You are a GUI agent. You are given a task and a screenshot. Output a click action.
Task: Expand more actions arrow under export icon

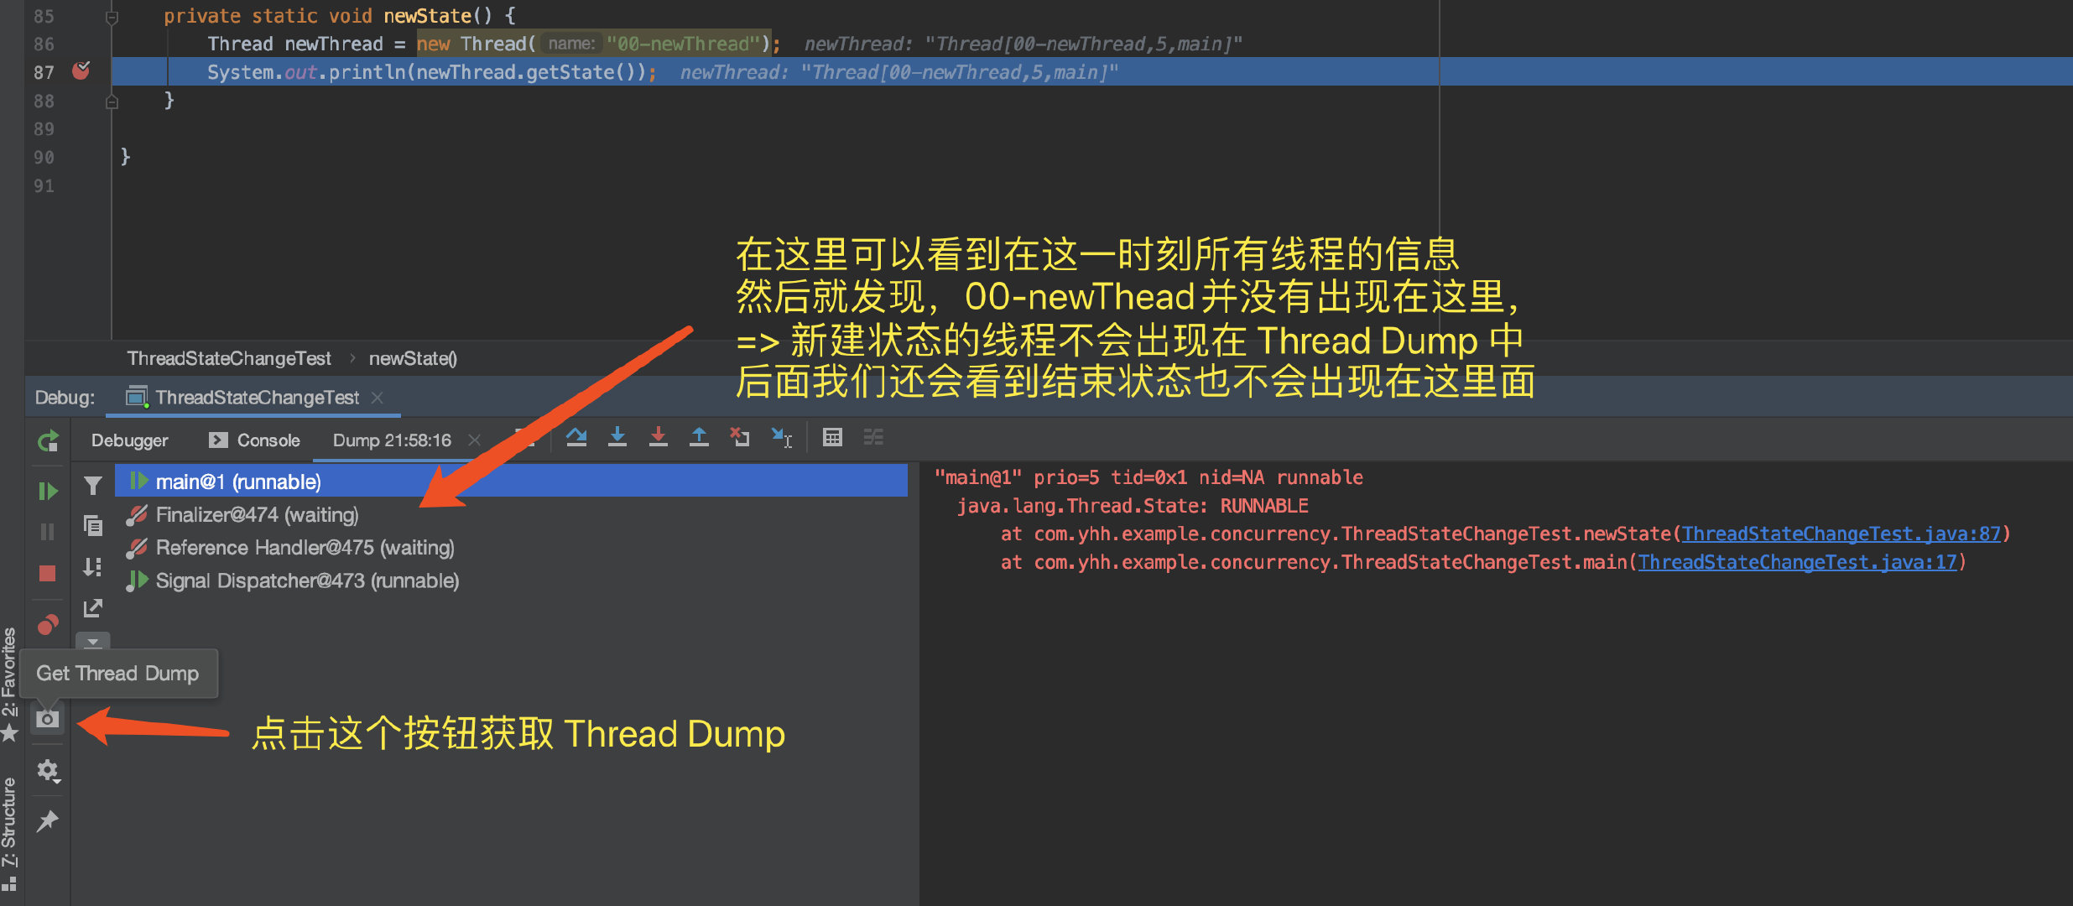pos(93,642)
